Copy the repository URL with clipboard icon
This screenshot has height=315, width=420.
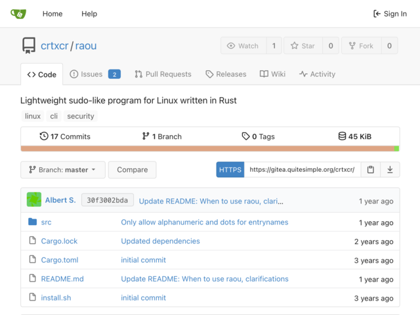coord(370,169)
